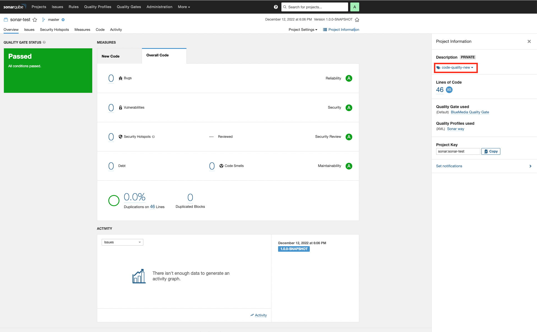Close the Project Information panel
This screenshot has width=537, height=332.
529,41
